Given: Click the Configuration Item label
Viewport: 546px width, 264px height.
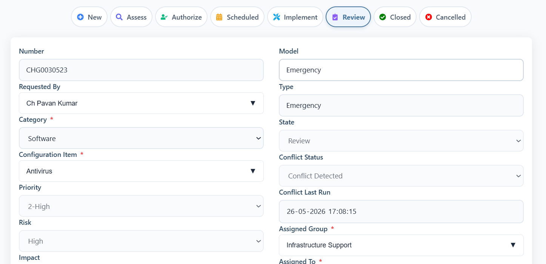Looking at the screenshot, I should tap(48, 155).
